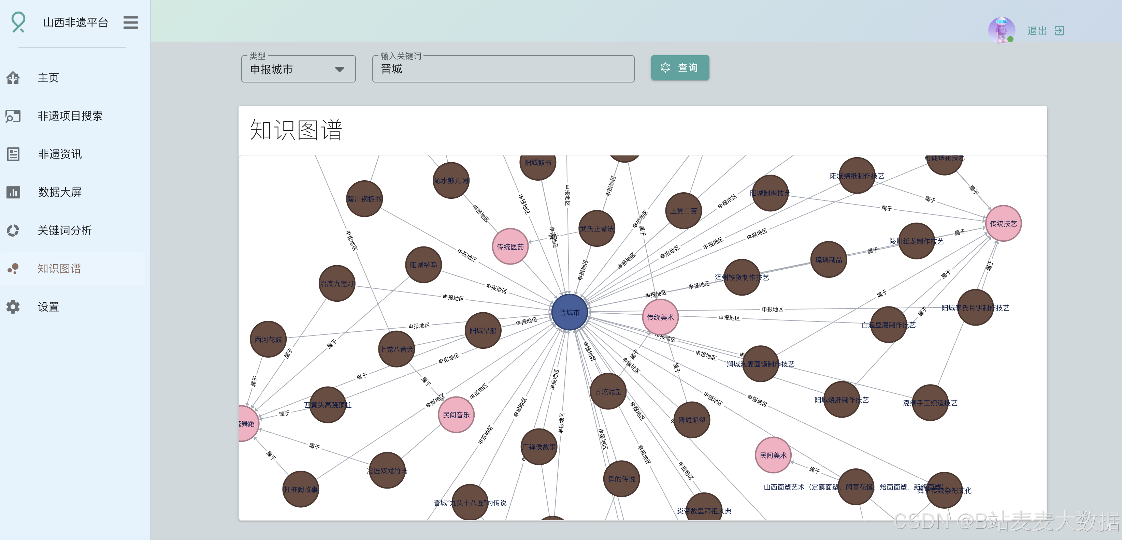
Task: Click the 非遗项目搜索 search icon
Action: point(13,116)
